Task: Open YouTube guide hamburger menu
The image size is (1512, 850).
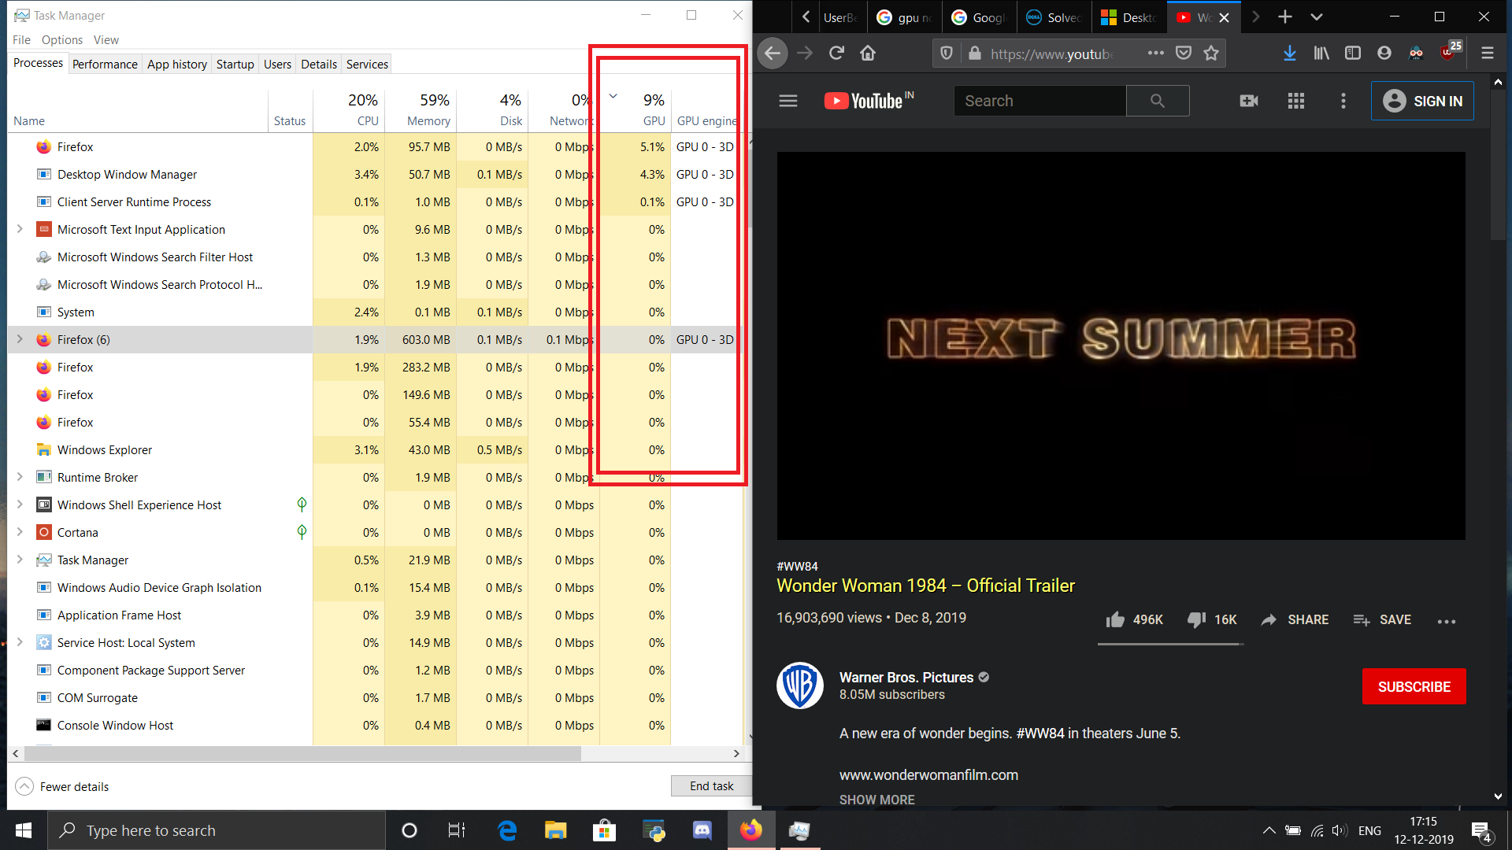Action: tap(788, 101)
